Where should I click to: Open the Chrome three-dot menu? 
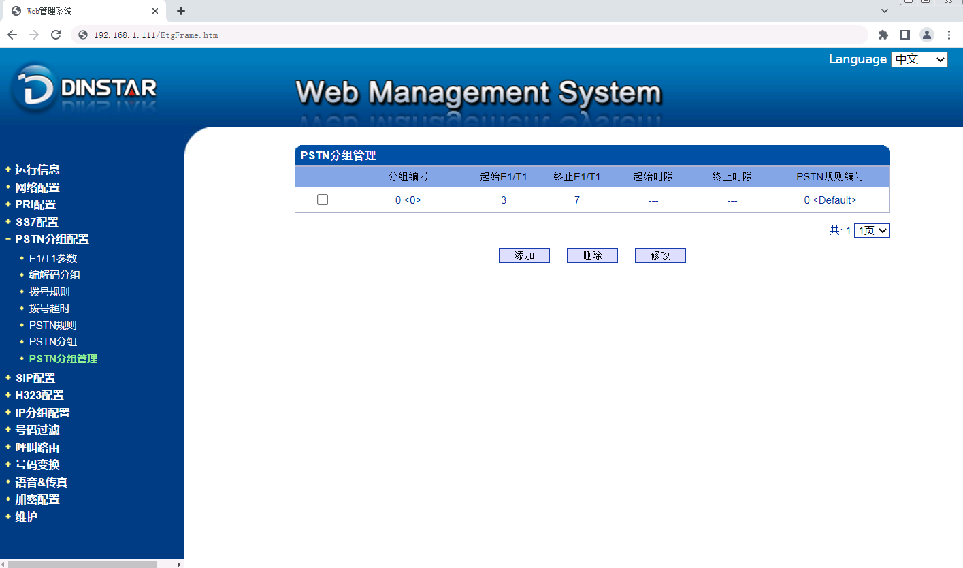click(949, 35)
